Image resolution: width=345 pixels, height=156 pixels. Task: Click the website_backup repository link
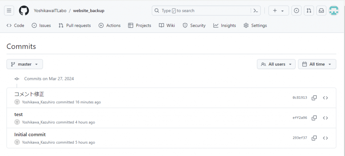pos(89,11)
